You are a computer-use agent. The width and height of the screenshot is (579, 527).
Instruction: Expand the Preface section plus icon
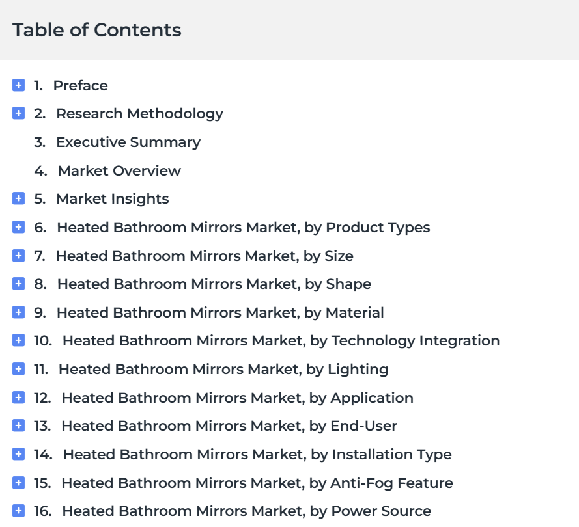18,85
